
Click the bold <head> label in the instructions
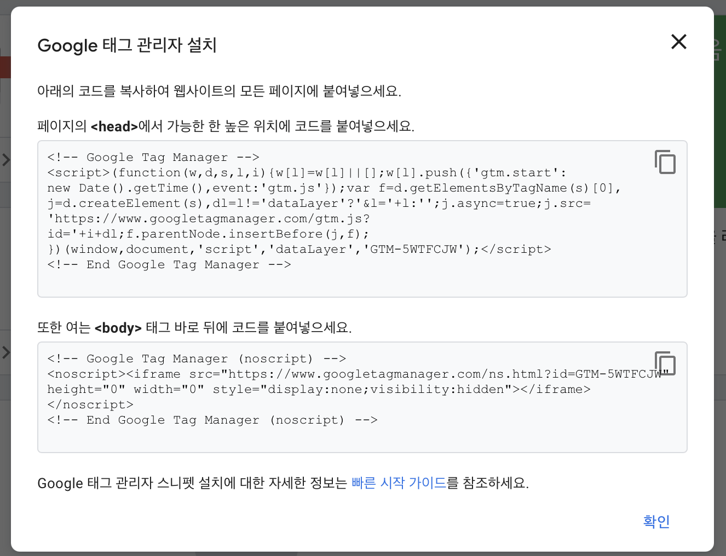click(x=115, y=126)
